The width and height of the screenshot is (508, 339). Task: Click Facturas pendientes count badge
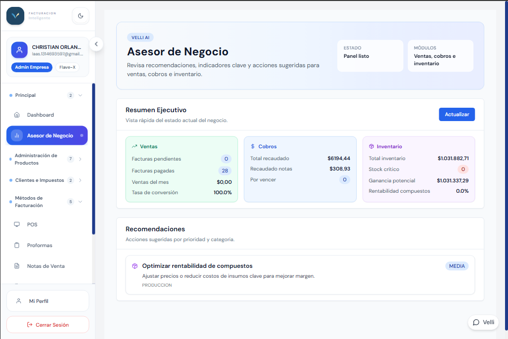[226, 159]
